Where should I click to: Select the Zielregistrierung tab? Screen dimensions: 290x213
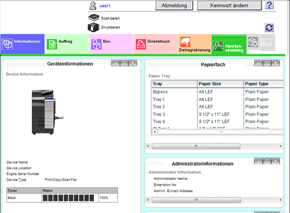pyautogui.click(x=195, y=44)
